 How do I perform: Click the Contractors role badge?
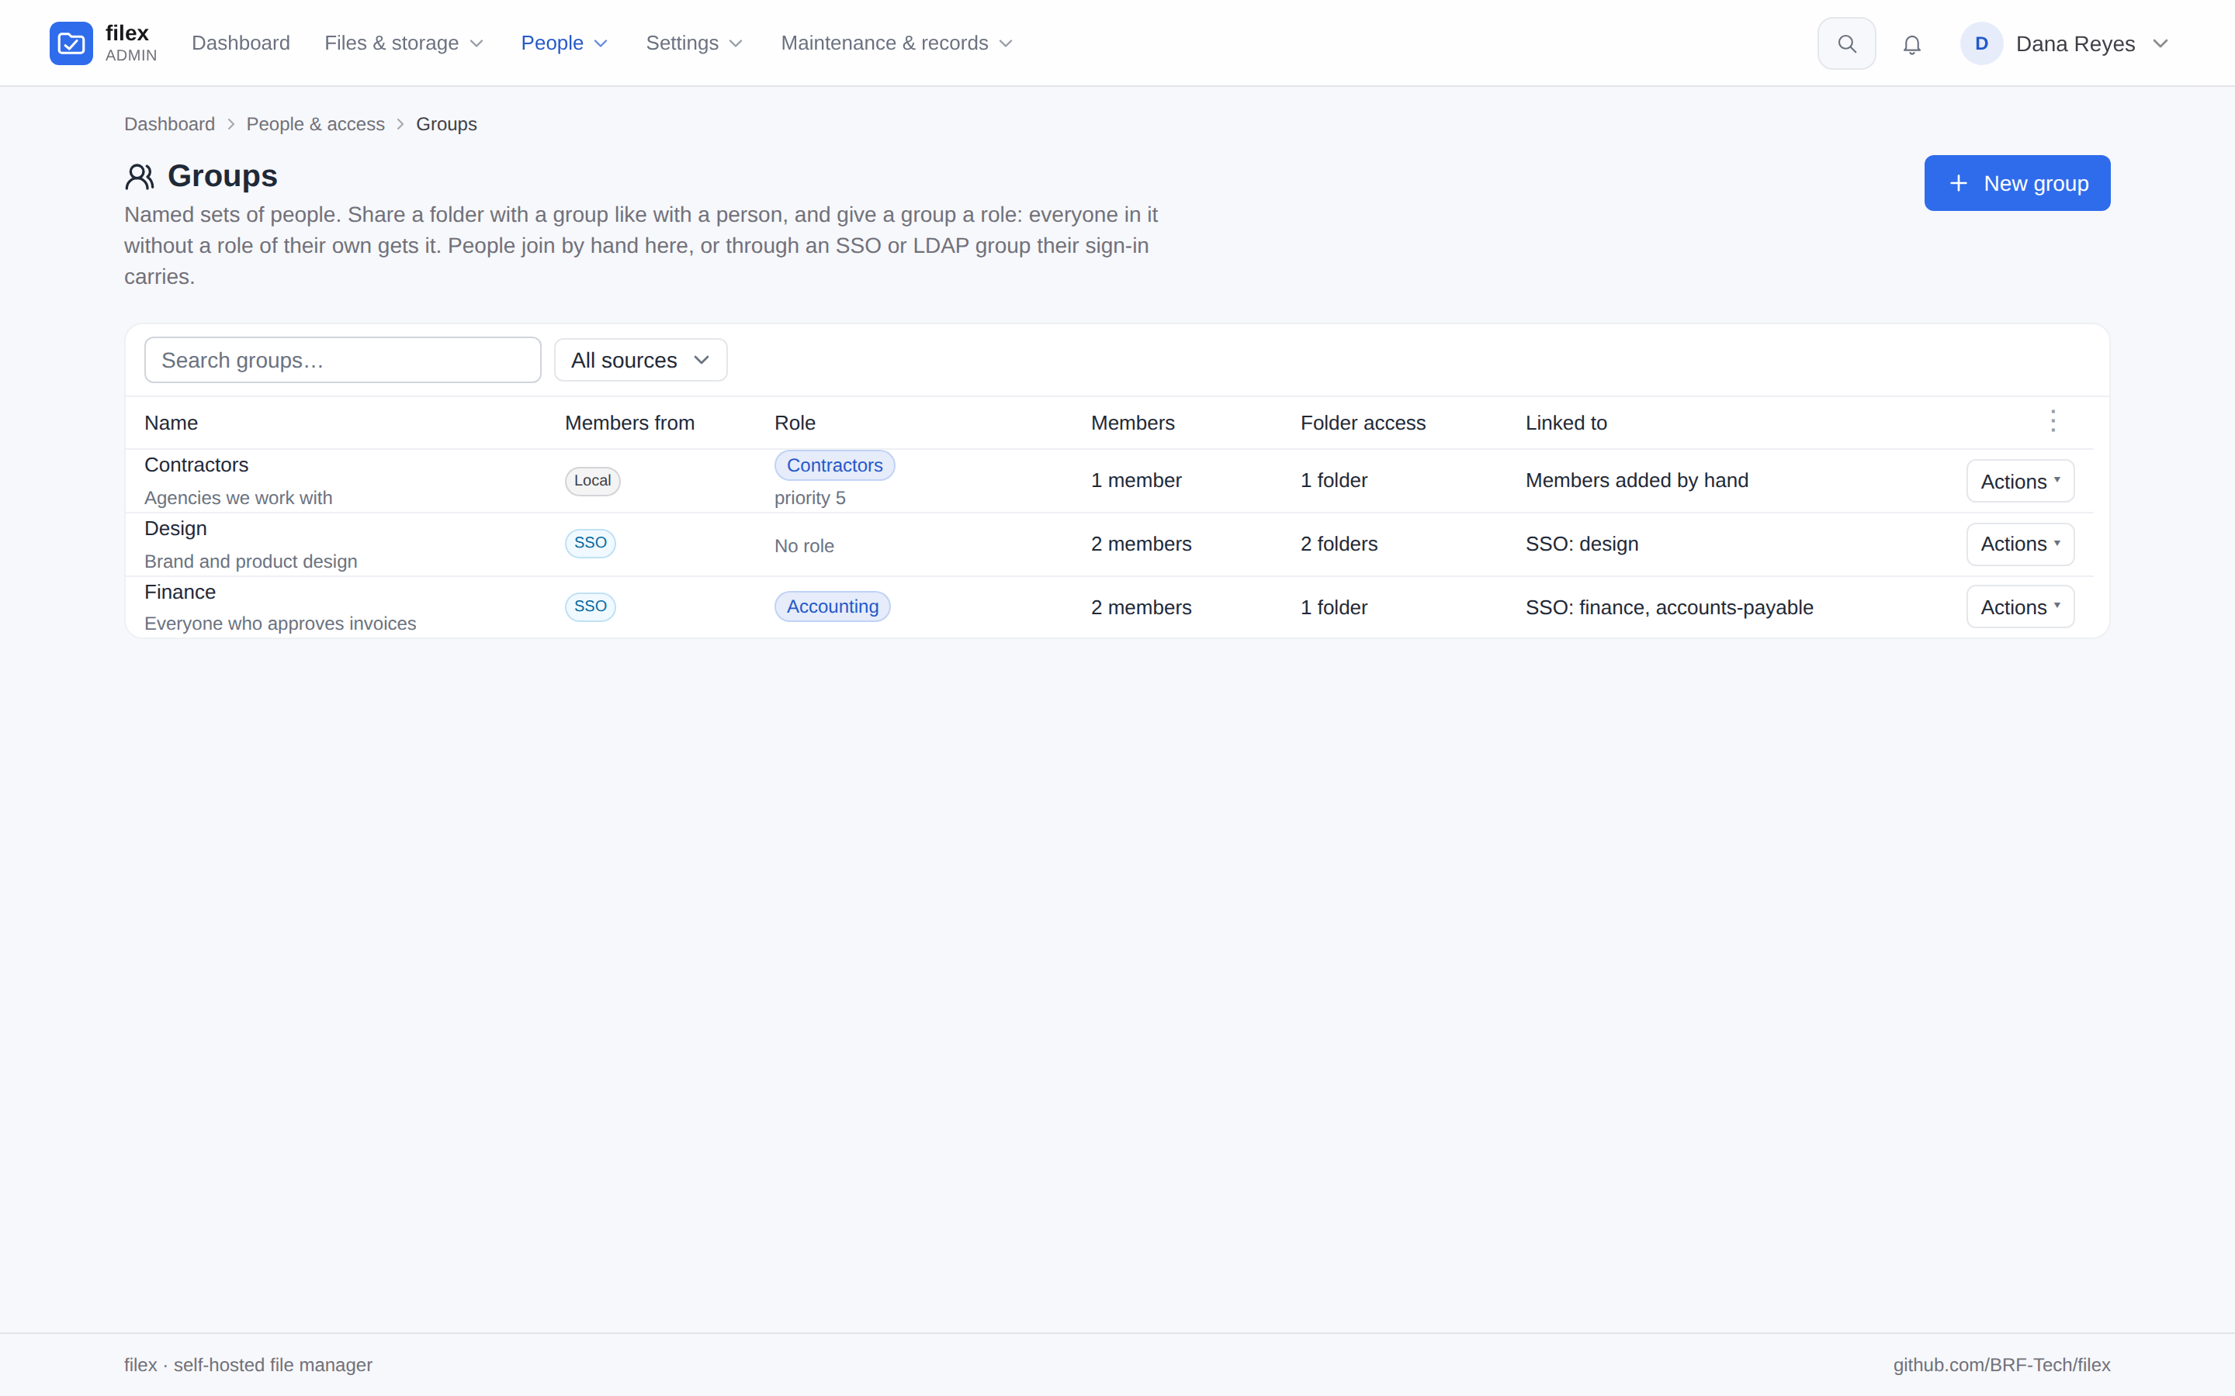pos(834,465)
